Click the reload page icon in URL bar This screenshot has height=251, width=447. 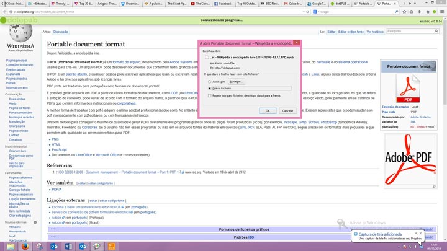(x=307, y=12)
